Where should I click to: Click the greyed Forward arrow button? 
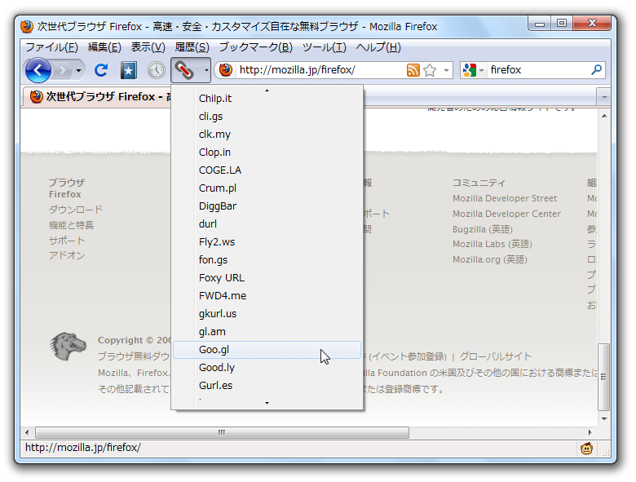coord(62,71)
